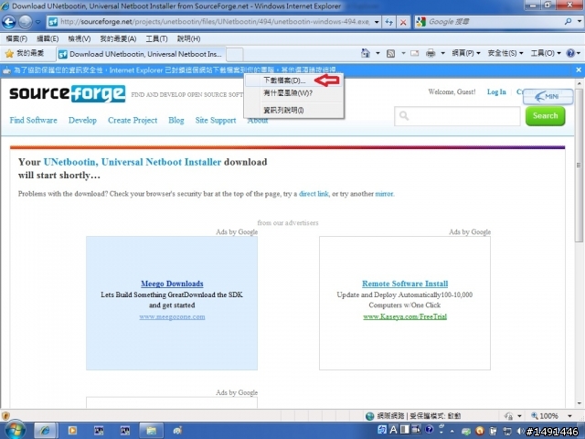Click the browser Forward arrow button

(x=26, y=22)
